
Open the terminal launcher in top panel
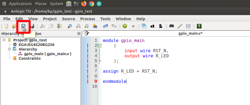[x=77, y=4]
